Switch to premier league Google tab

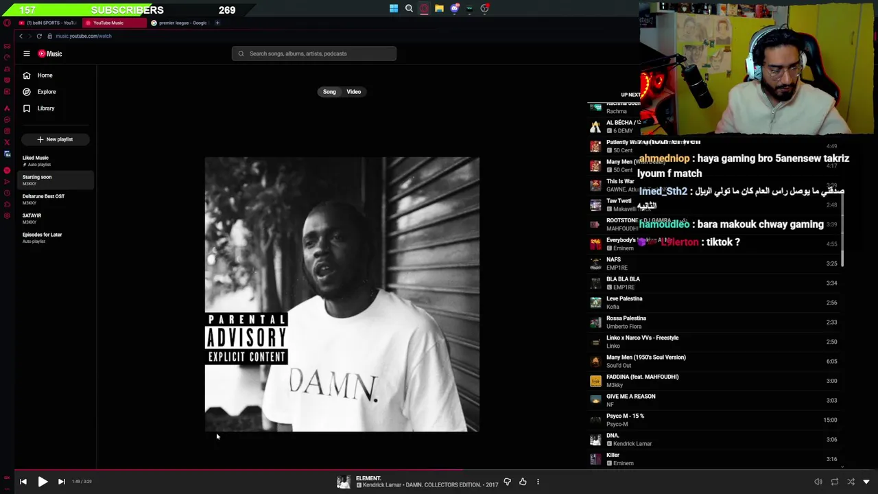181,23
